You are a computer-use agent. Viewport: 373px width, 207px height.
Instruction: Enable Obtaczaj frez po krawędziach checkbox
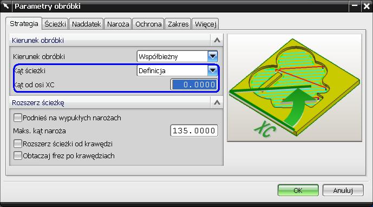(x=18, y=156)
